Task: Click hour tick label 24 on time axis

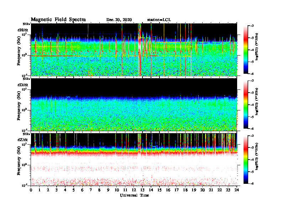Action: tap(237, 190)
